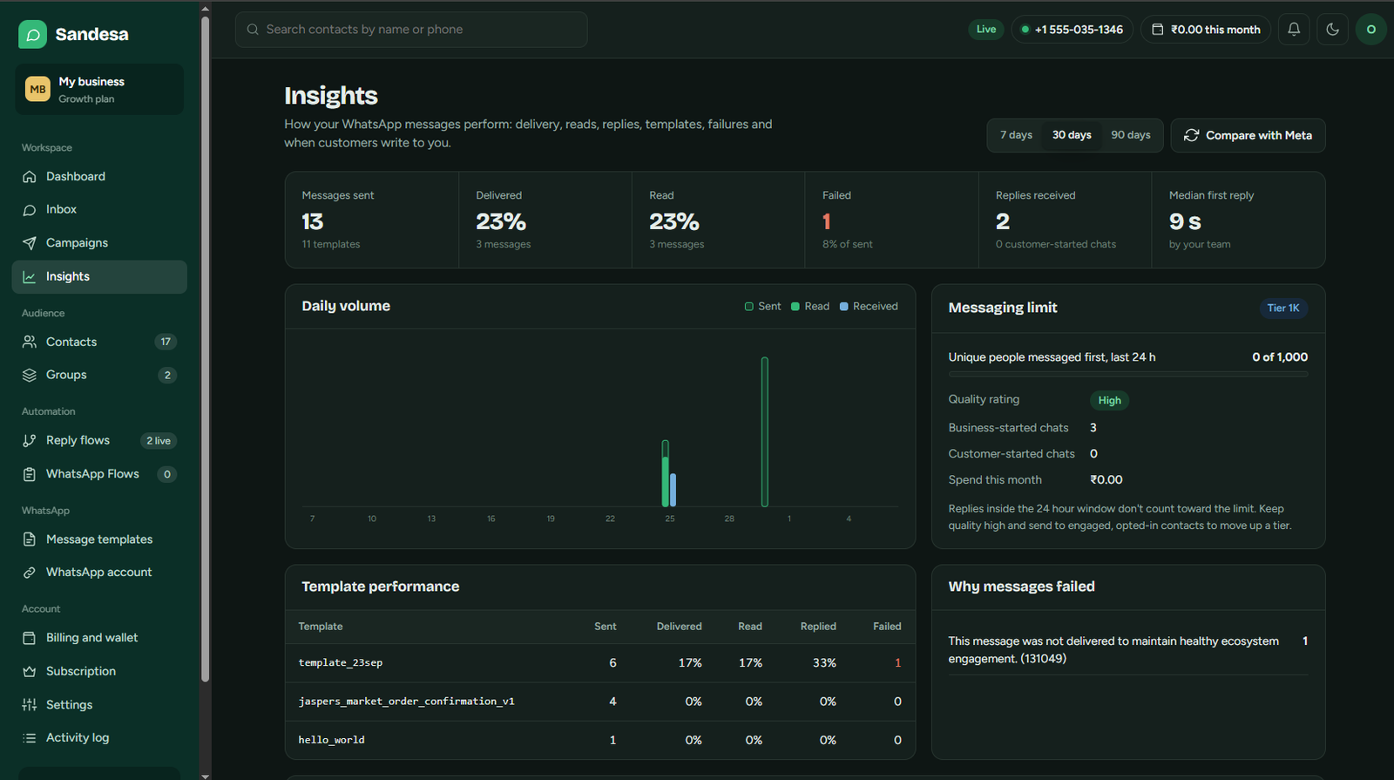Viewport: 1394px width, 780px height.
Task: Click the Campaigns paper plane icon
Action: click(30, 243)
